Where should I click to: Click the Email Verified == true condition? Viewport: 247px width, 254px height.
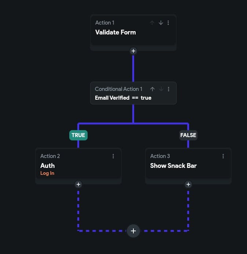tap(123, 98)
